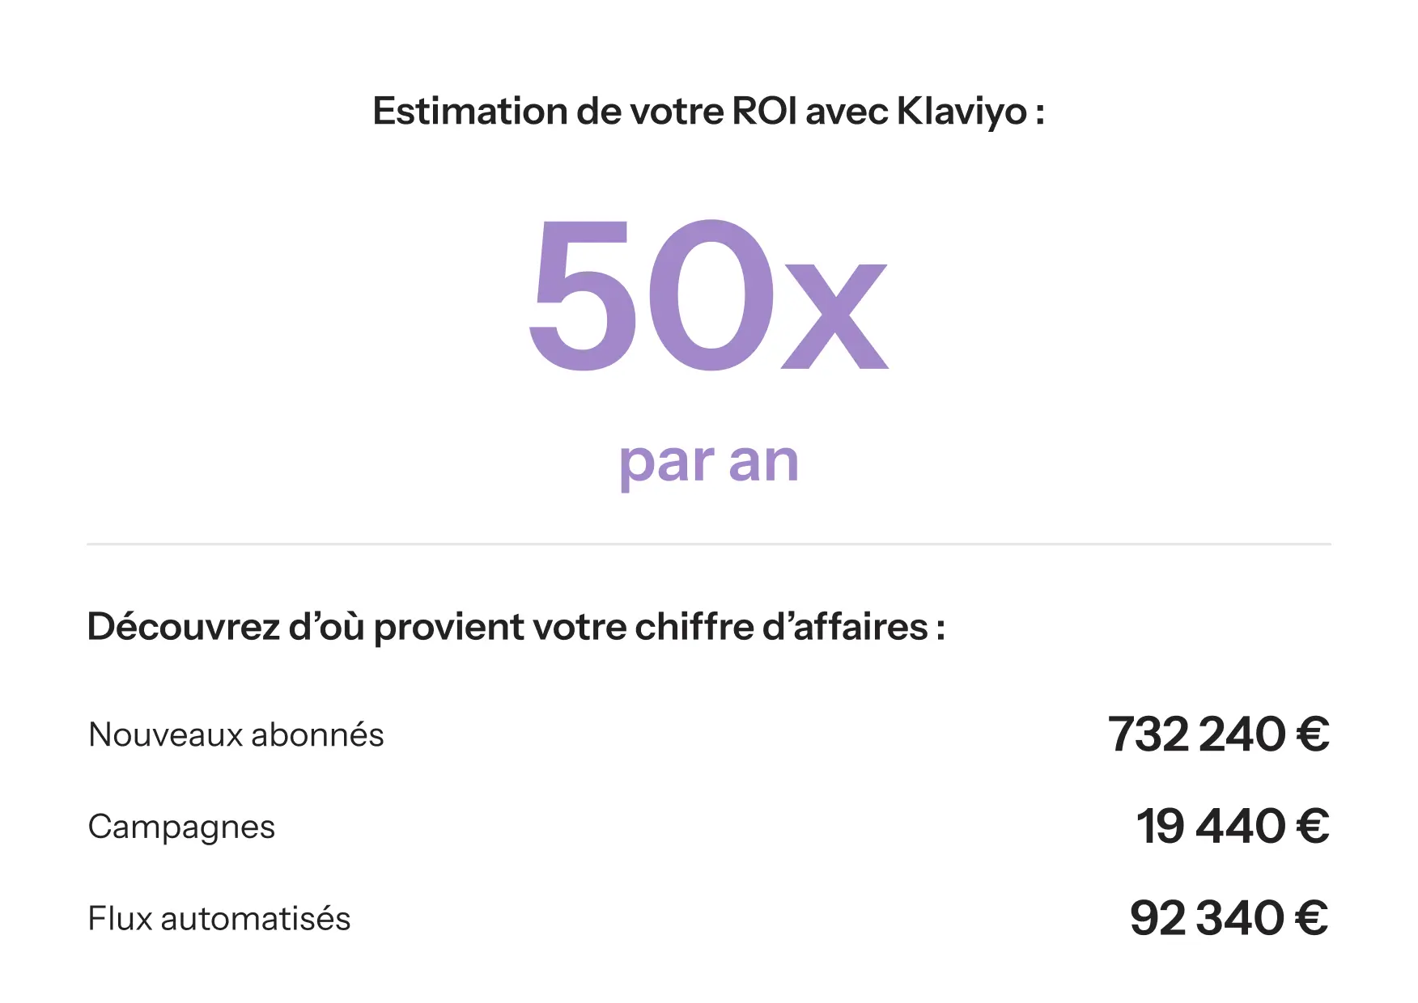Select the 732 240 amount

click(x=1196, y=734)
